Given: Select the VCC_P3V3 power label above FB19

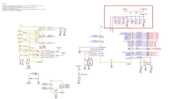Looking at the screenshot, I should click(125, 9).
